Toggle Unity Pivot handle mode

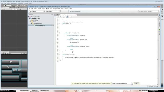[x=19, y=6]
